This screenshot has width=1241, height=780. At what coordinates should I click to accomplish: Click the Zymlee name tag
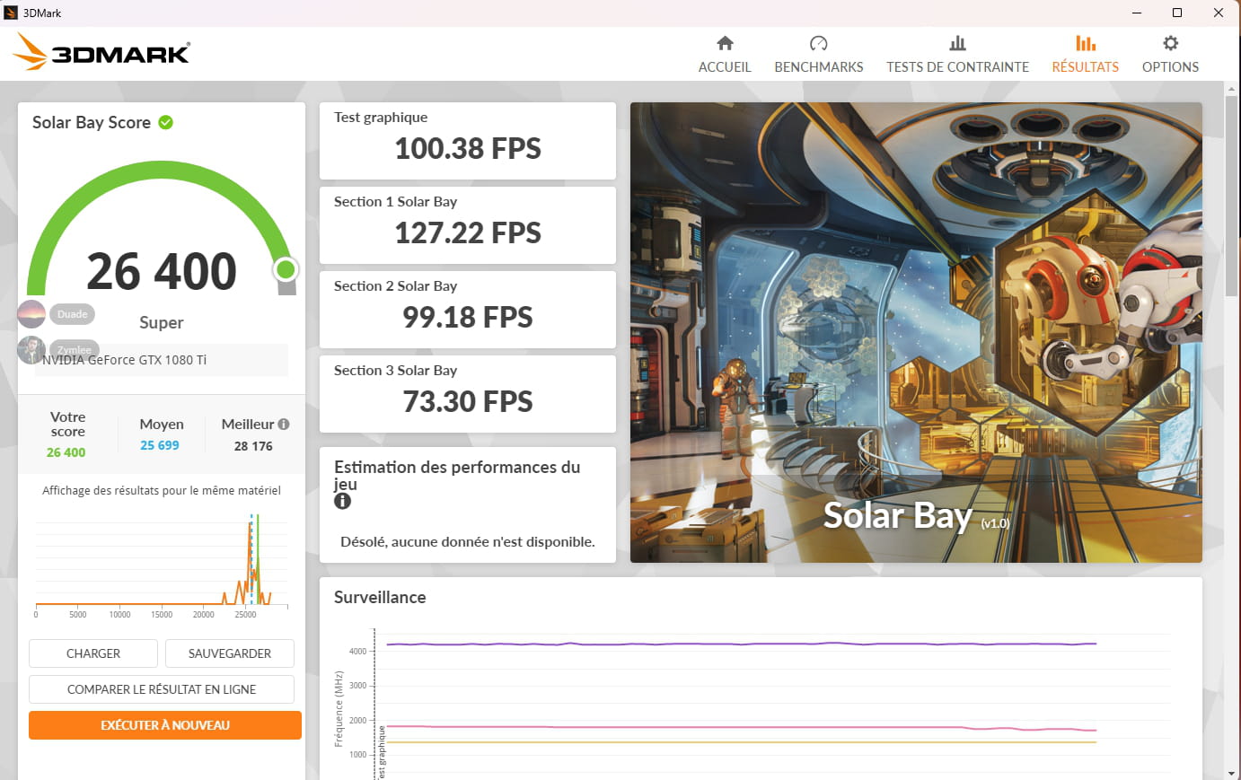74,349
